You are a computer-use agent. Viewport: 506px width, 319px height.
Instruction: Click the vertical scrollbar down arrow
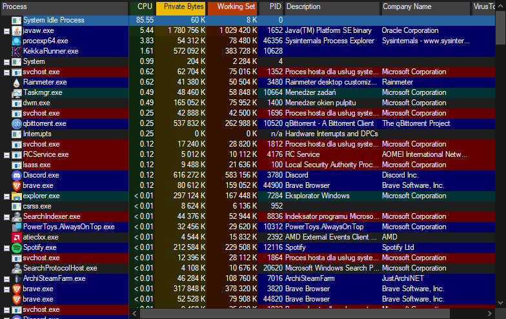501,303
